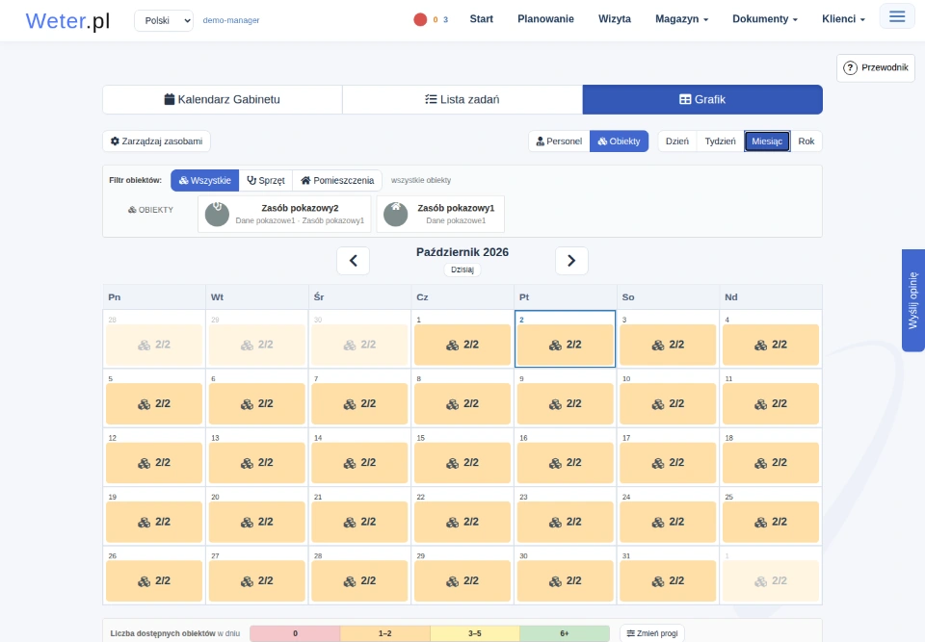The height and width of the screenshot is (642, 925).
Task: Select the Zasób pokazowy1 resource card
Action: pyautogui.click(x=440, y=214)
